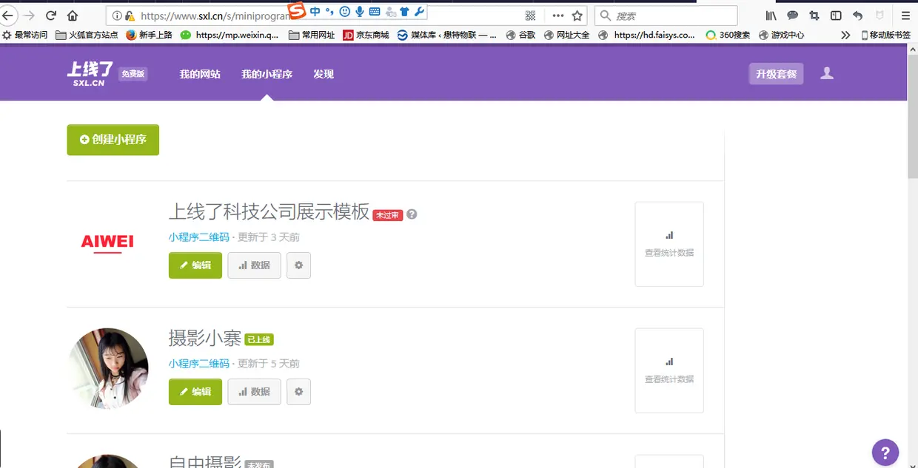Open the Firefox hamburger menu
This screenshot has height=468, width=918.
pyautogui.click(x=906, y=14)
